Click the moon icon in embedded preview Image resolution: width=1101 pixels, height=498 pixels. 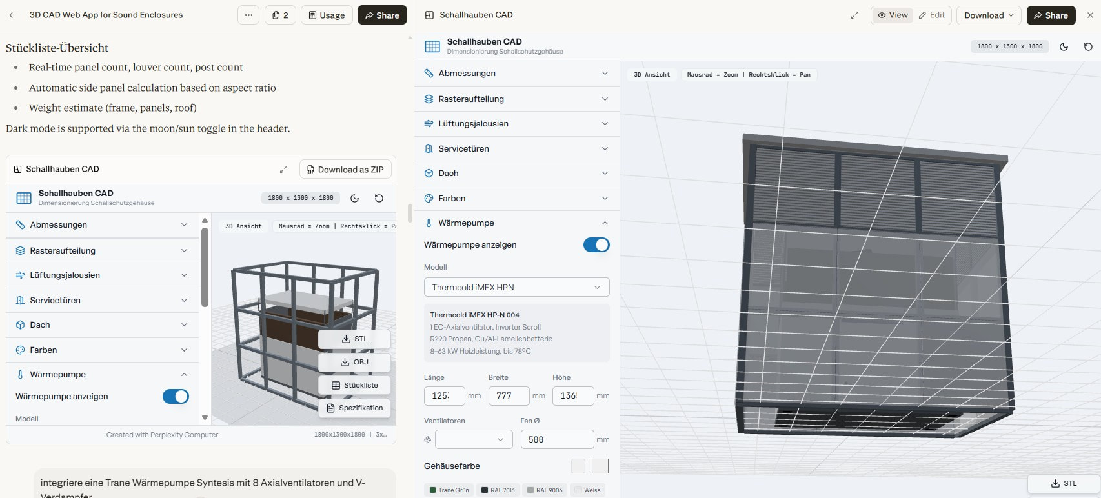pos(354,198)
